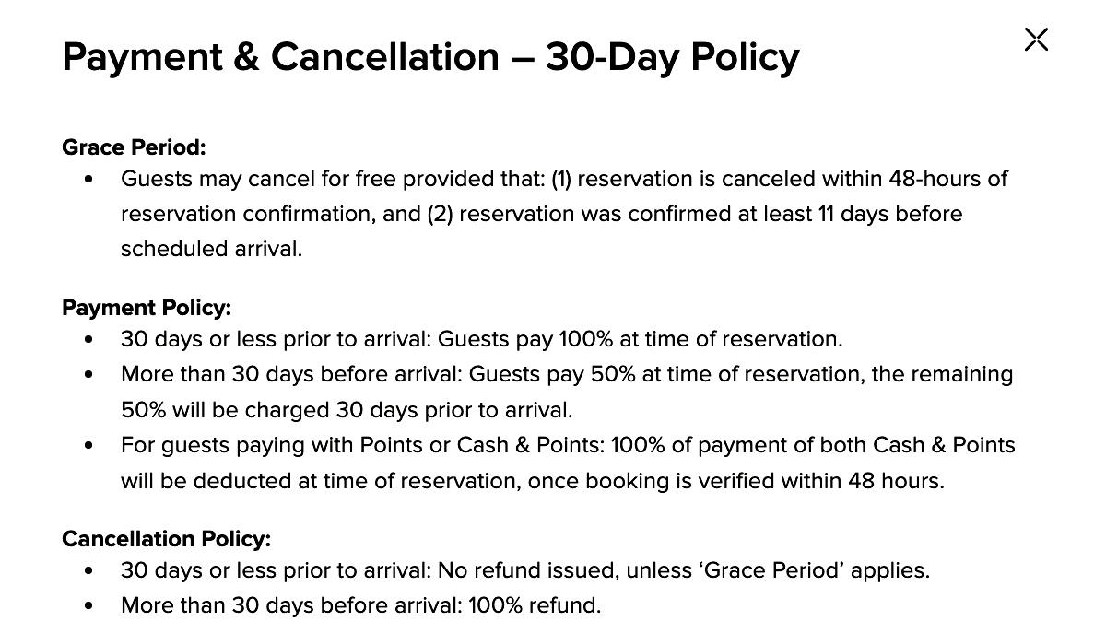Click the "Cancellation Policy:" section heading
The image size is (1106, 633).
(166, 539)
